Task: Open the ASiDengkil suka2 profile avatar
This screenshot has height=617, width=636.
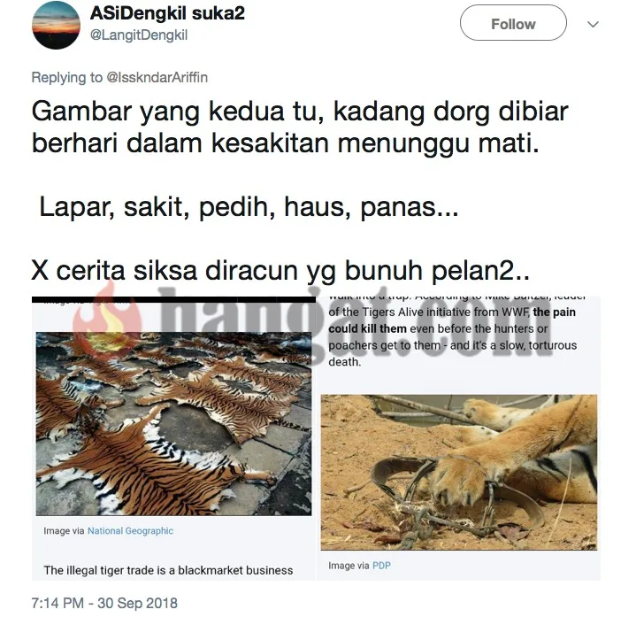Action: tap(56, 25)
